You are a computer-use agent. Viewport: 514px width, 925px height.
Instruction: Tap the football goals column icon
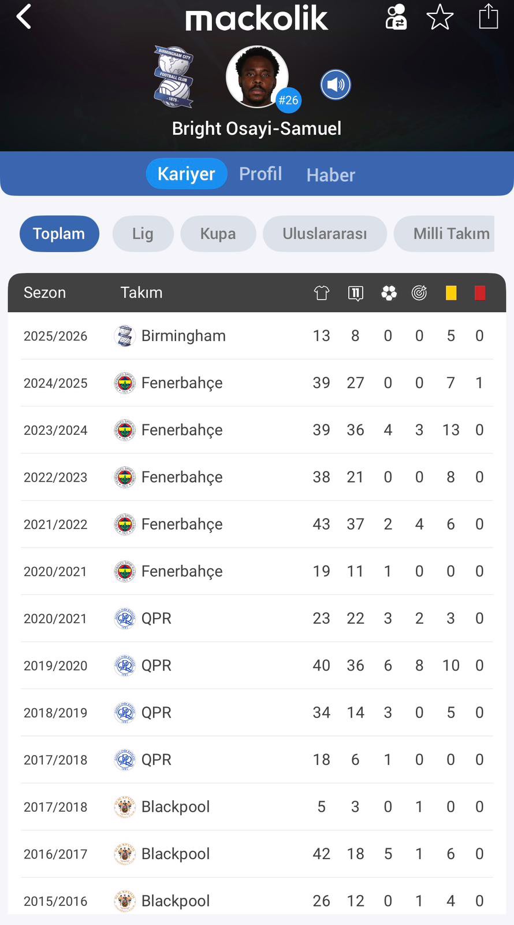389,293
